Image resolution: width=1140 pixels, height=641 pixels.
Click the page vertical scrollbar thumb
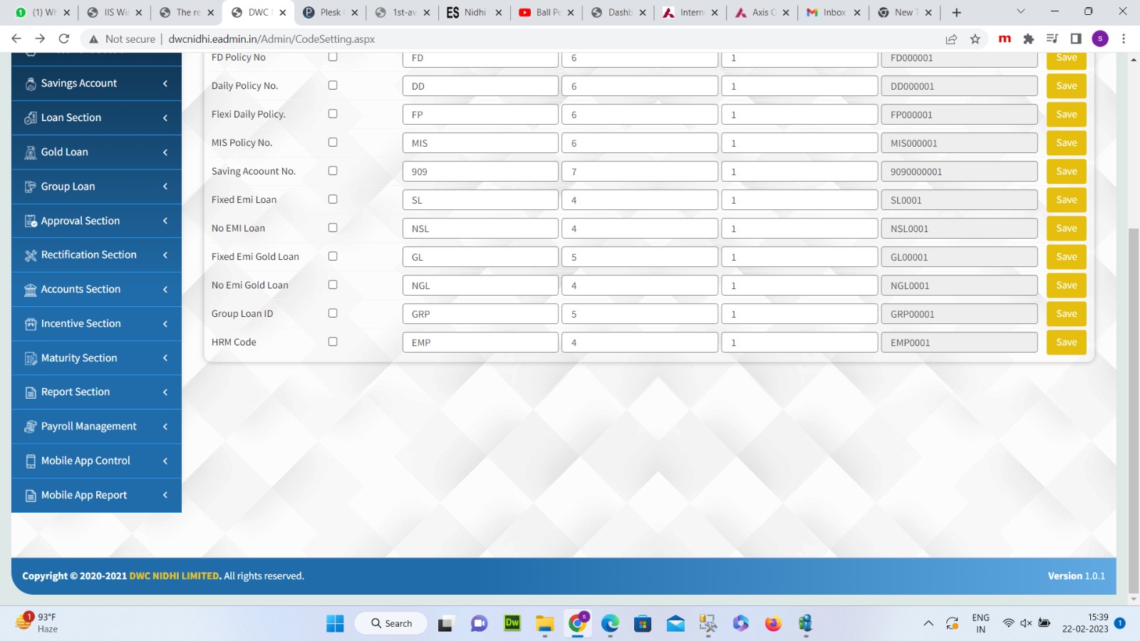pos(1134,410)
